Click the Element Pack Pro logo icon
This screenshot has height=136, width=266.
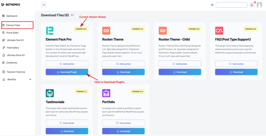pyautogui.click(x=50, y=31)
